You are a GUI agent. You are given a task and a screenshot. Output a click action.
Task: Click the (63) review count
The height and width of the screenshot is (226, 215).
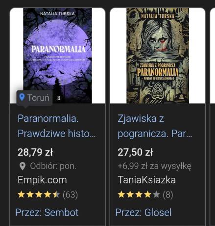click(70, 195)
